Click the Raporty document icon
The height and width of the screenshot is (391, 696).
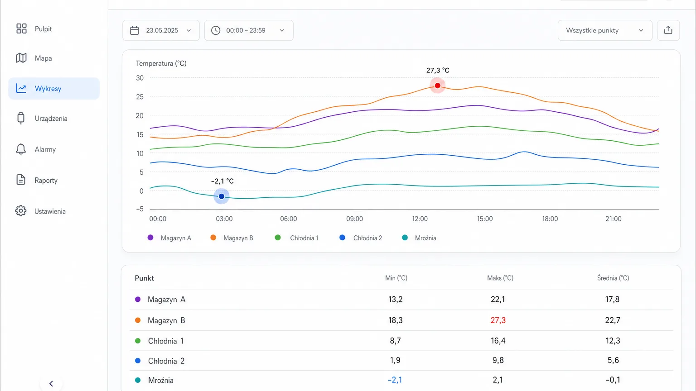tap(21, 180)
